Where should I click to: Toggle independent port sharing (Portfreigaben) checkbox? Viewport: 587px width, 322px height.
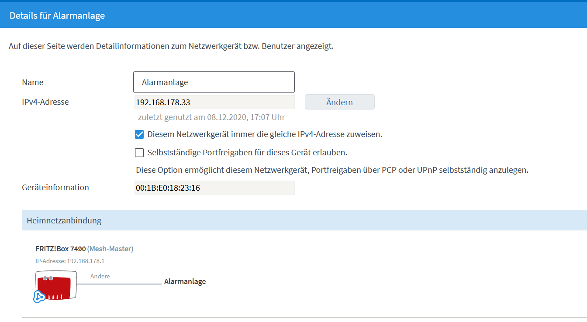coord(139,153)
